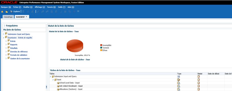Select Gestion de la soumission tree item
Image resolution: width=232 pixels, height=91 pixels.
pos(20,59)
